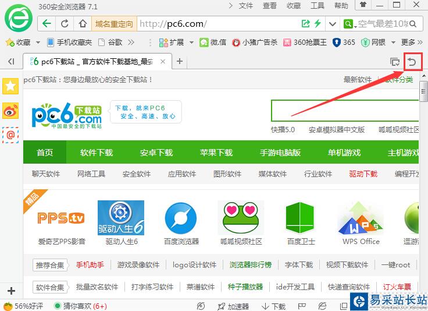Open the mail sidebar icon
Viewport: 428px width, 311px height.
coord(10,135)
